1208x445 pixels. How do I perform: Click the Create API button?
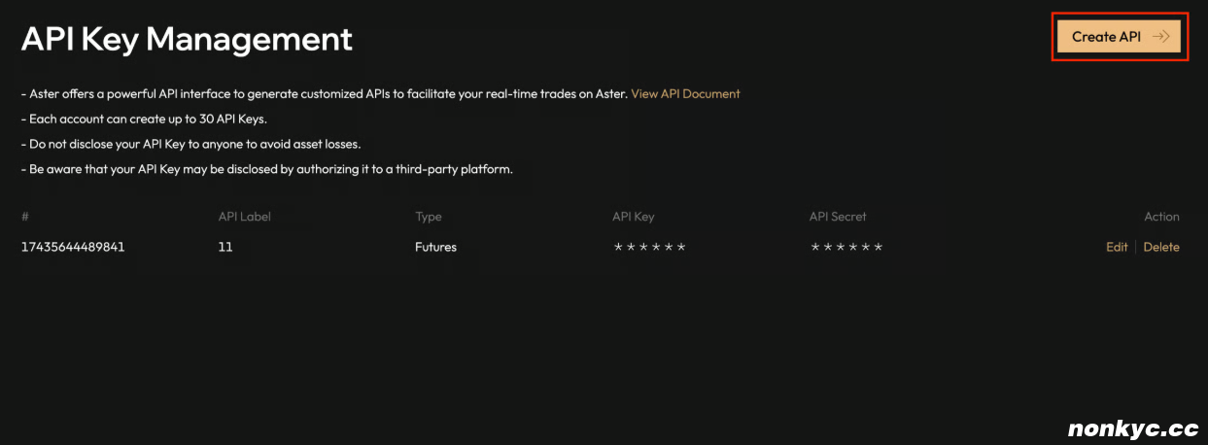pos(1120,37)
